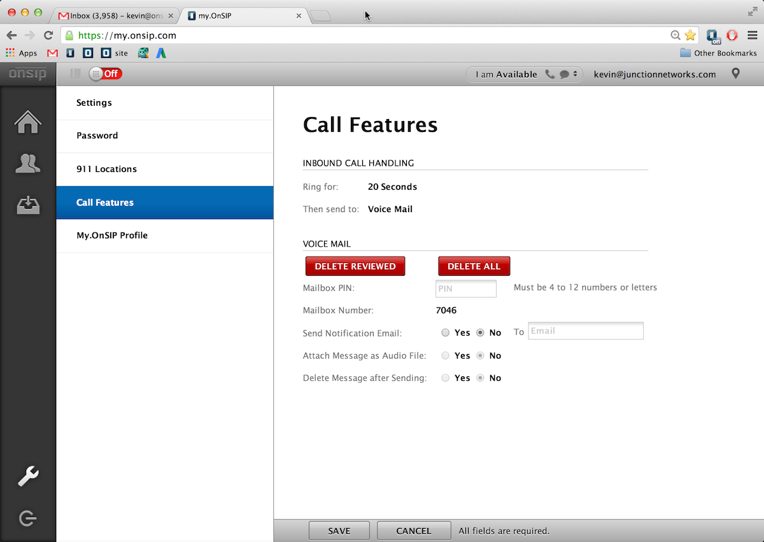764x542 pixels.
Task: Select Yes for Delete Message after Sending
Action: click(446, 378)
